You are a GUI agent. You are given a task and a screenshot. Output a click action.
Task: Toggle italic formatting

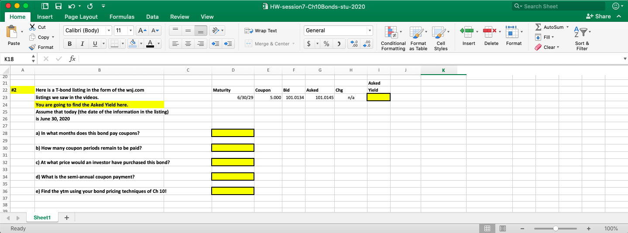[x=82, y=44]
